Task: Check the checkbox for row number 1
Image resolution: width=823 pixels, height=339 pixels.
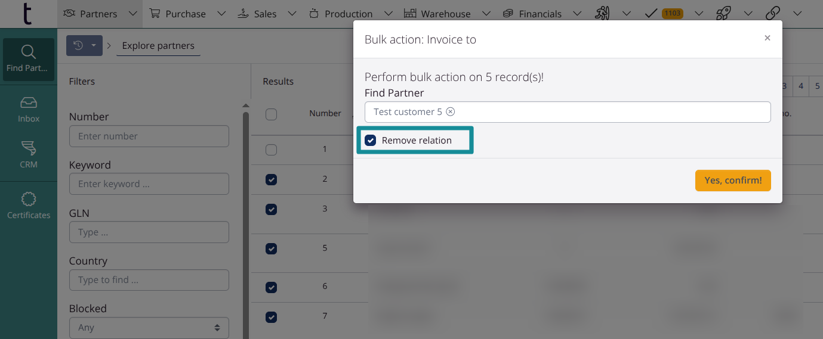Action: tap(271, 150)
